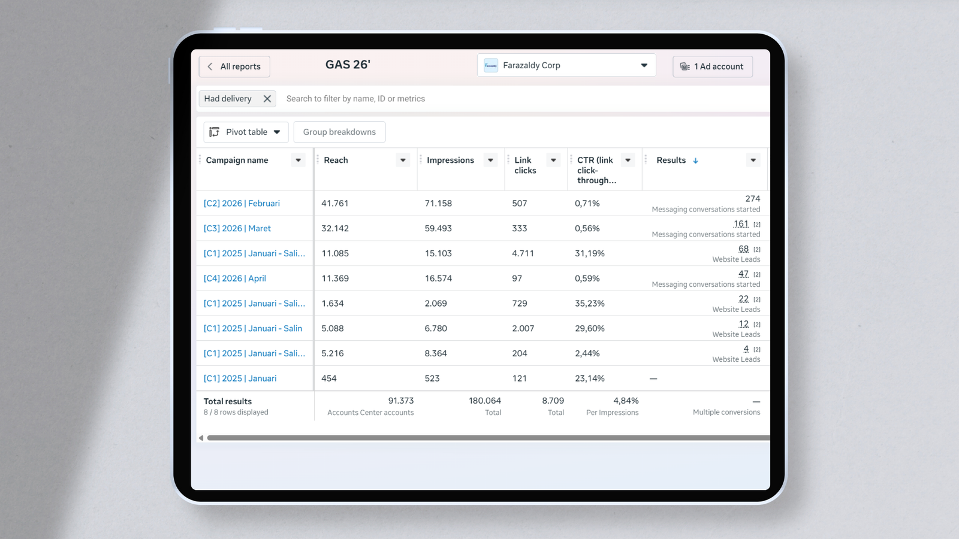The height and width of the screenshot is (539, 959).
Task: Open the Link clicks column options arrow
Action: tap(554, 160)
